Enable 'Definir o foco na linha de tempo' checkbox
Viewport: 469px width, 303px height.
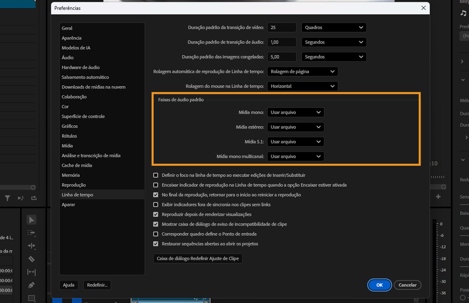click(x=156, y=175)
